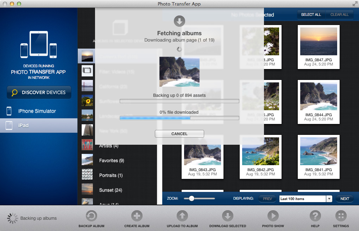The image size is (359, 231).
Task: Click the file downloaded progress bar
Action: [x=179, y=118]
